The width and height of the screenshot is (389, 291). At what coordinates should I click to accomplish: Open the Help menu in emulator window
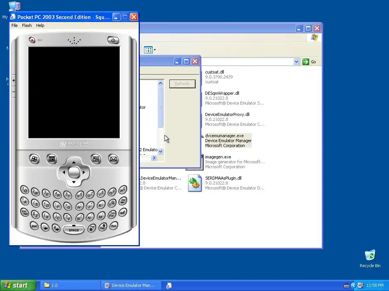(40, 25)
